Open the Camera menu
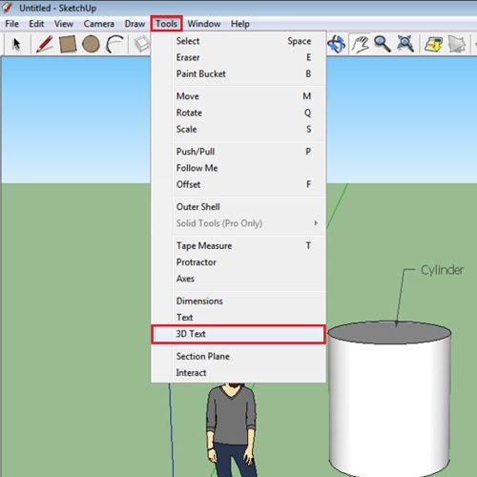The height and width of the screenshot is (477, 477). pyautogui.click(x=99, y=24)
